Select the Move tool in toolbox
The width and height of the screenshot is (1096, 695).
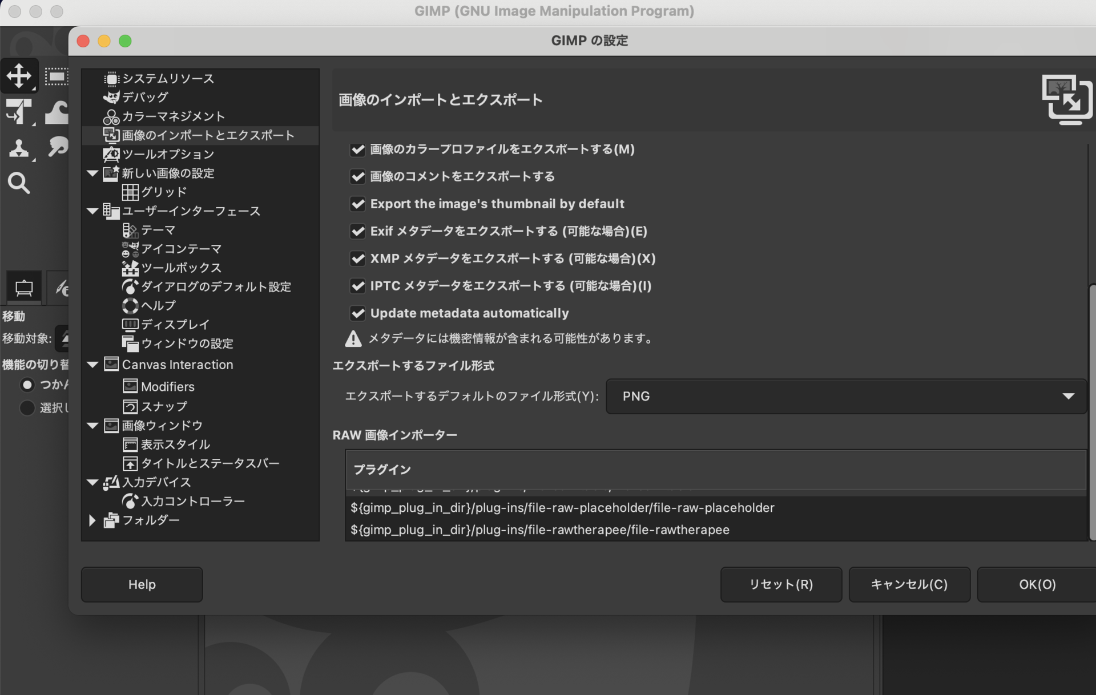pos(19,76)
